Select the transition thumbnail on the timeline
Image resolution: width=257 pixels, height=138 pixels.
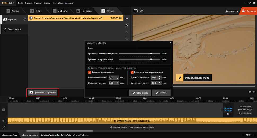[x=228, y=109]
